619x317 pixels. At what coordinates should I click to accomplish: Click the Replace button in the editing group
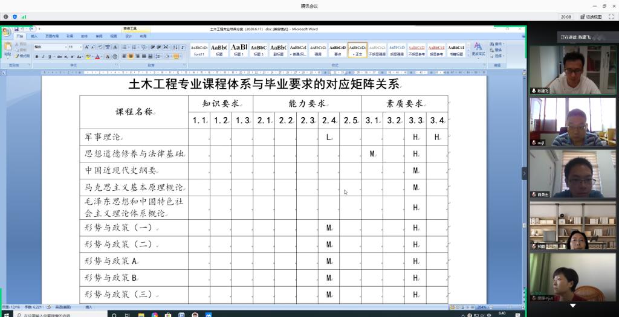coord(497,50)
